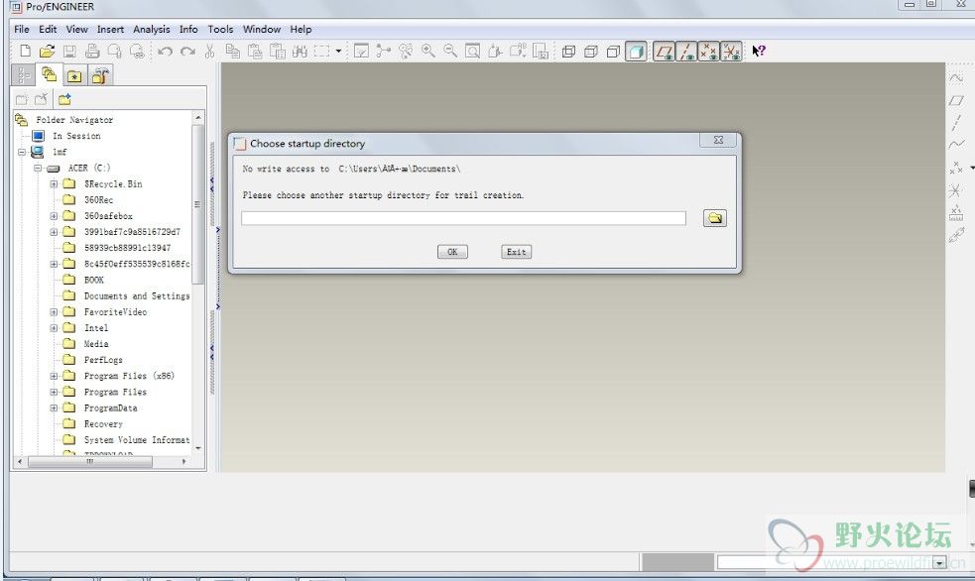The width and height of the screenshot is (975, 581).
Task: Switch to the Model Tree navigator tab
Action: (x=24, y=75)
